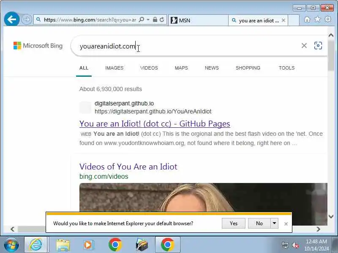Dismiss the default browser notification bar

[x=286, y=224]
